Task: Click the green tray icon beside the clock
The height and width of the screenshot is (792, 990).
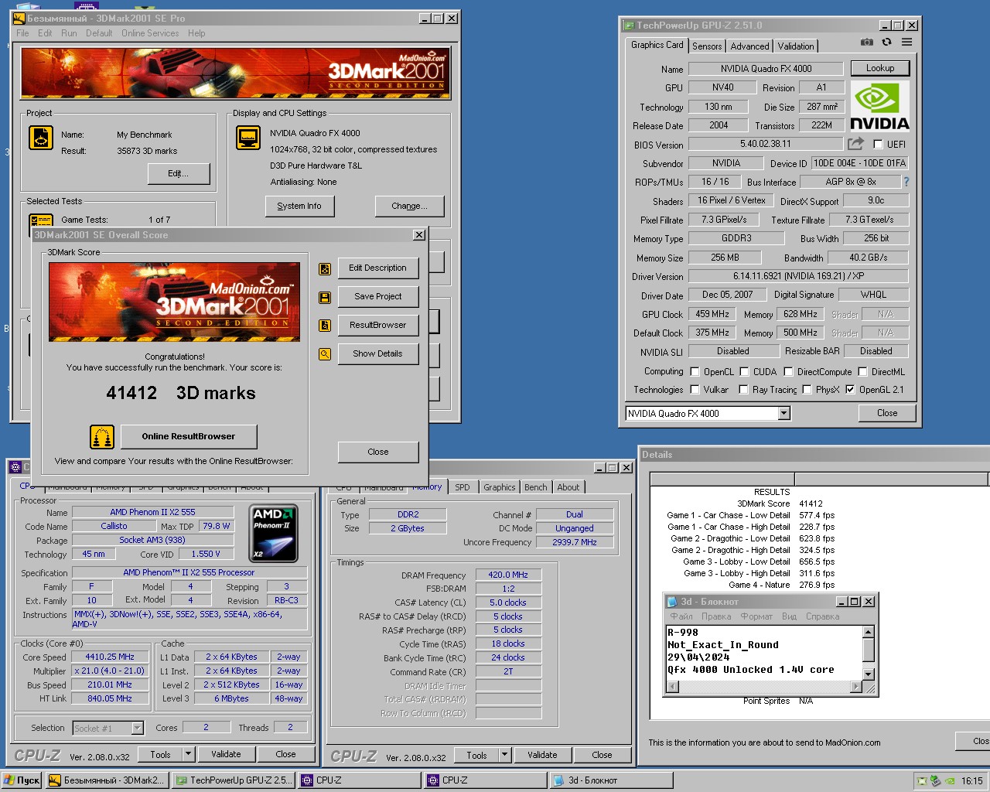Action: [950, 780]
